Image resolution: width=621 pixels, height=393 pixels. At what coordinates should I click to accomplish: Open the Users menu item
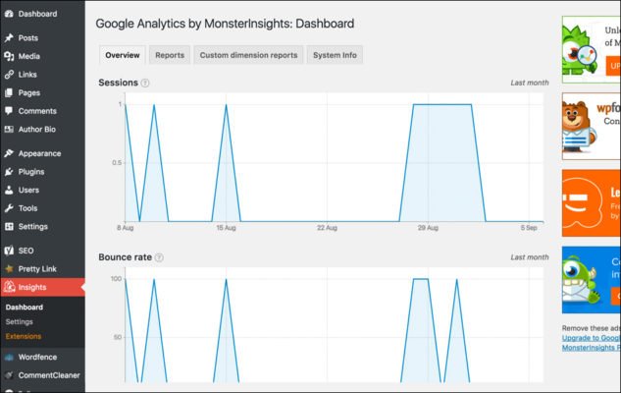(x=28, y=190)
